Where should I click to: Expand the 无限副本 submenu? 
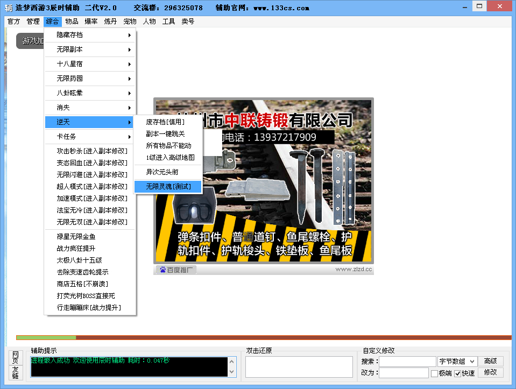(x=90, y=49)
